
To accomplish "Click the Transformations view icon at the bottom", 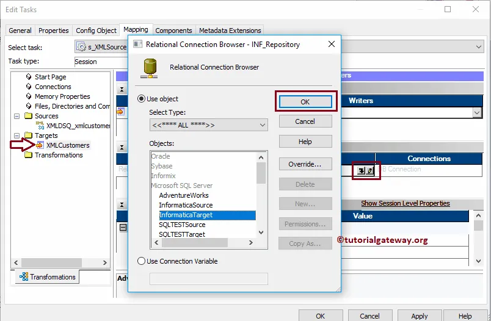I will click(24, 276).
